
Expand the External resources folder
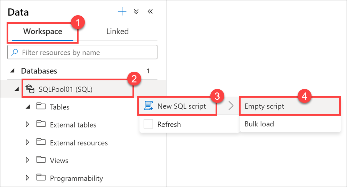(28, 143)
